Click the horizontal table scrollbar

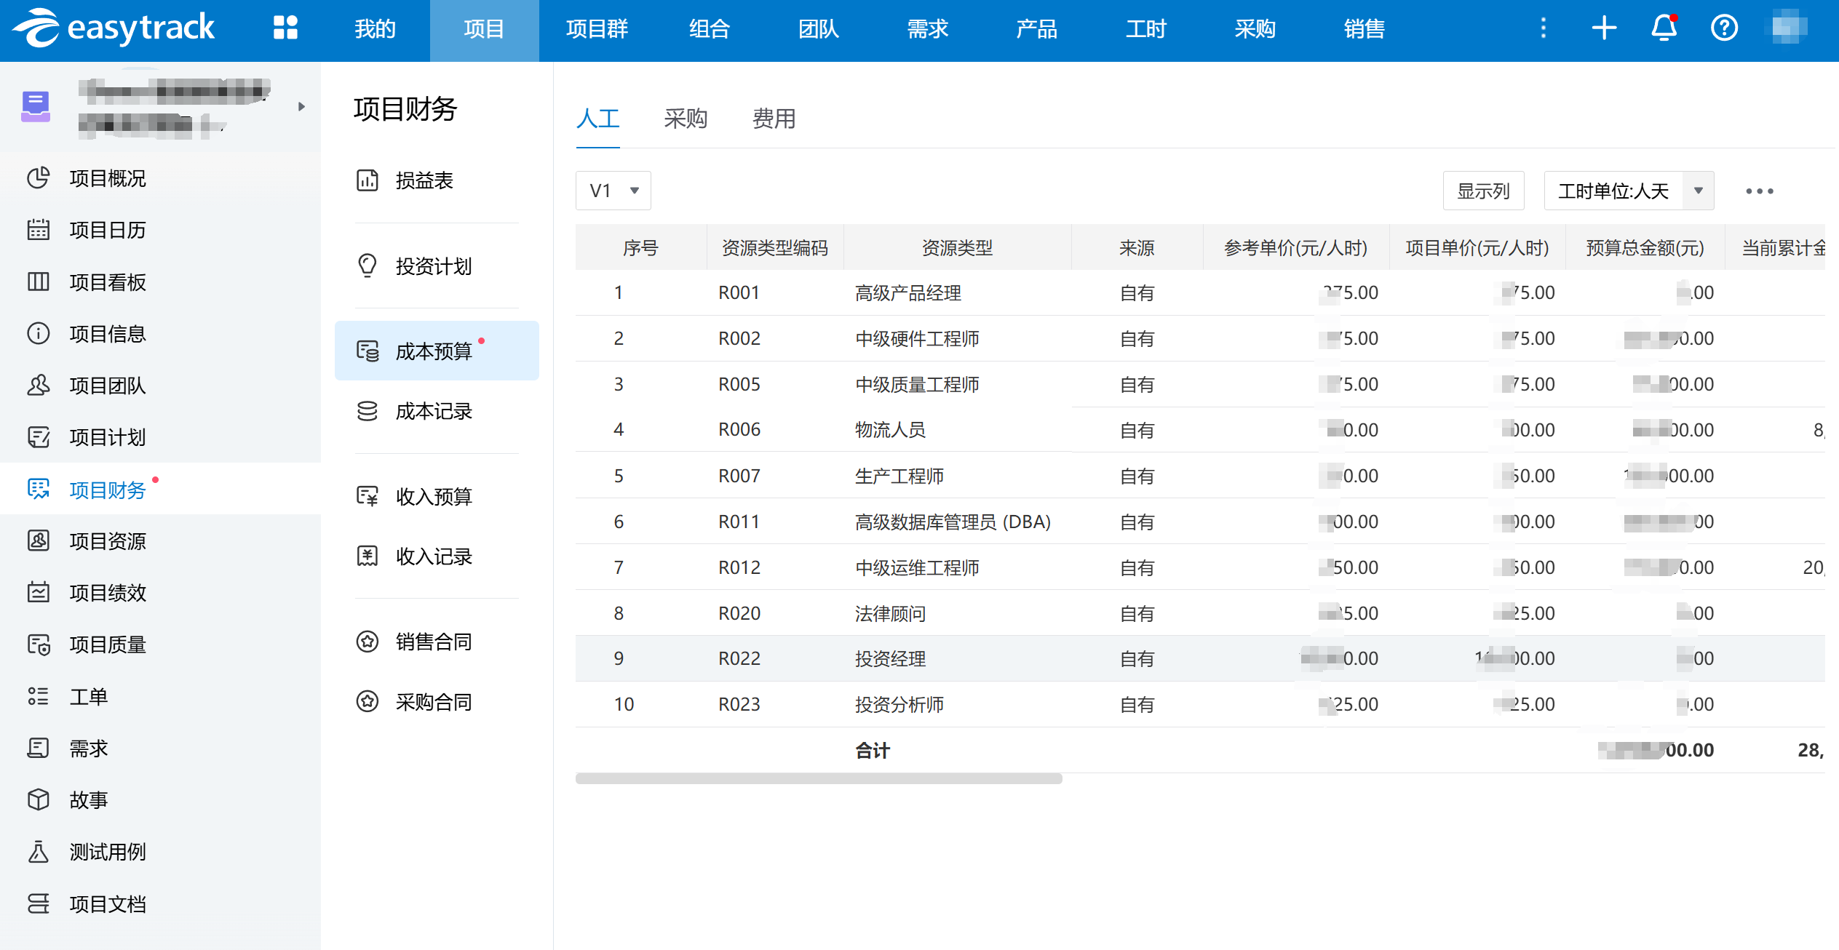coord(819,778)
